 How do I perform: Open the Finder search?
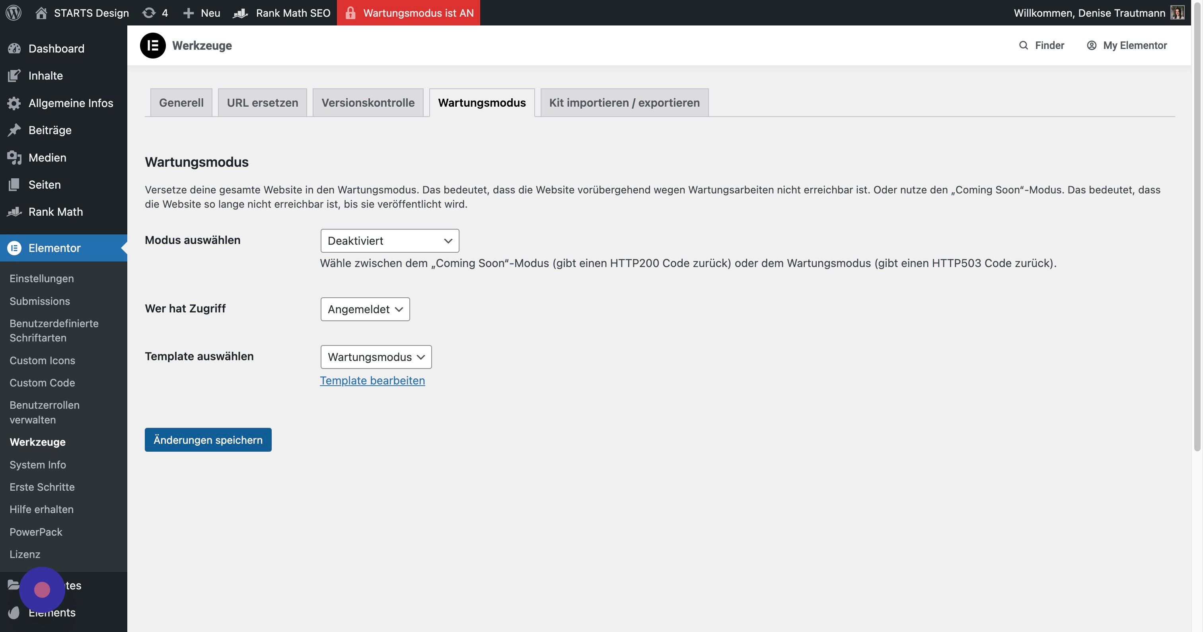pos(1041,45)
